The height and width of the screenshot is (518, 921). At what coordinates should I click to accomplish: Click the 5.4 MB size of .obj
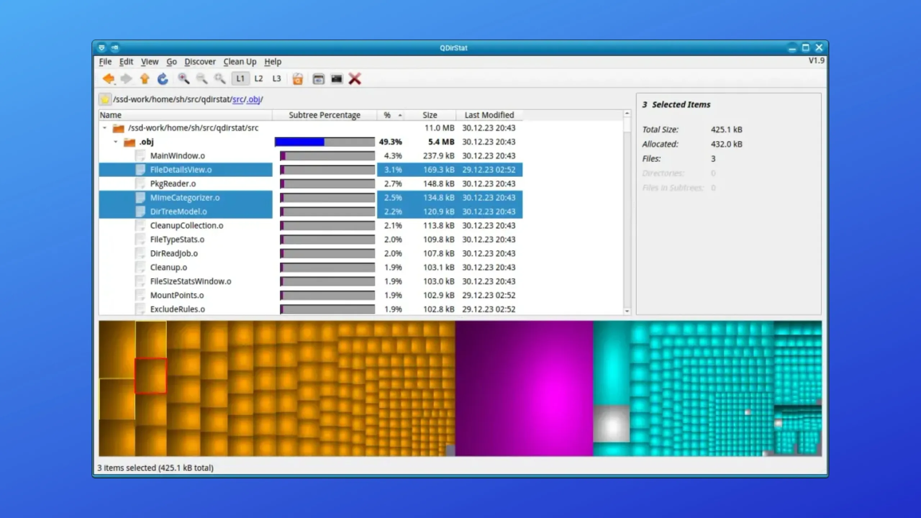pyautogui.click(x=441, y=142)
